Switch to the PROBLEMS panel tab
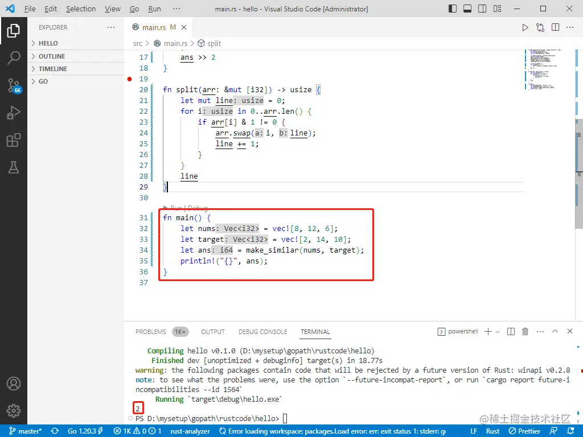Screen dimensions: 583x437 pyautogui.click(x=150, y=332)
